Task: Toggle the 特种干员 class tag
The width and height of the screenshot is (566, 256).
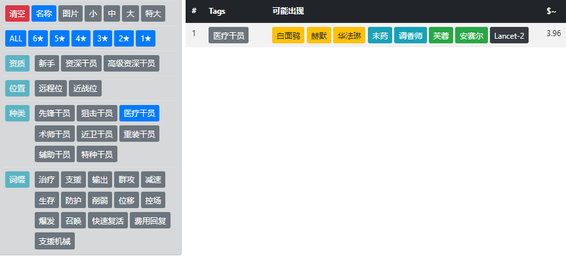Action: (x=97, y=154)
